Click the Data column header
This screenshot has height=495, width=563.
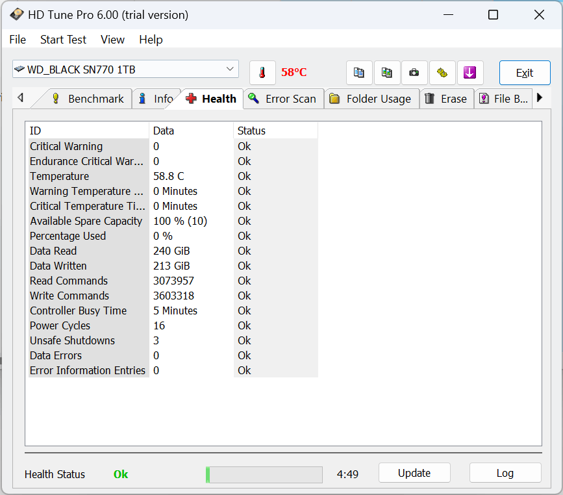[x=192, y=131]
